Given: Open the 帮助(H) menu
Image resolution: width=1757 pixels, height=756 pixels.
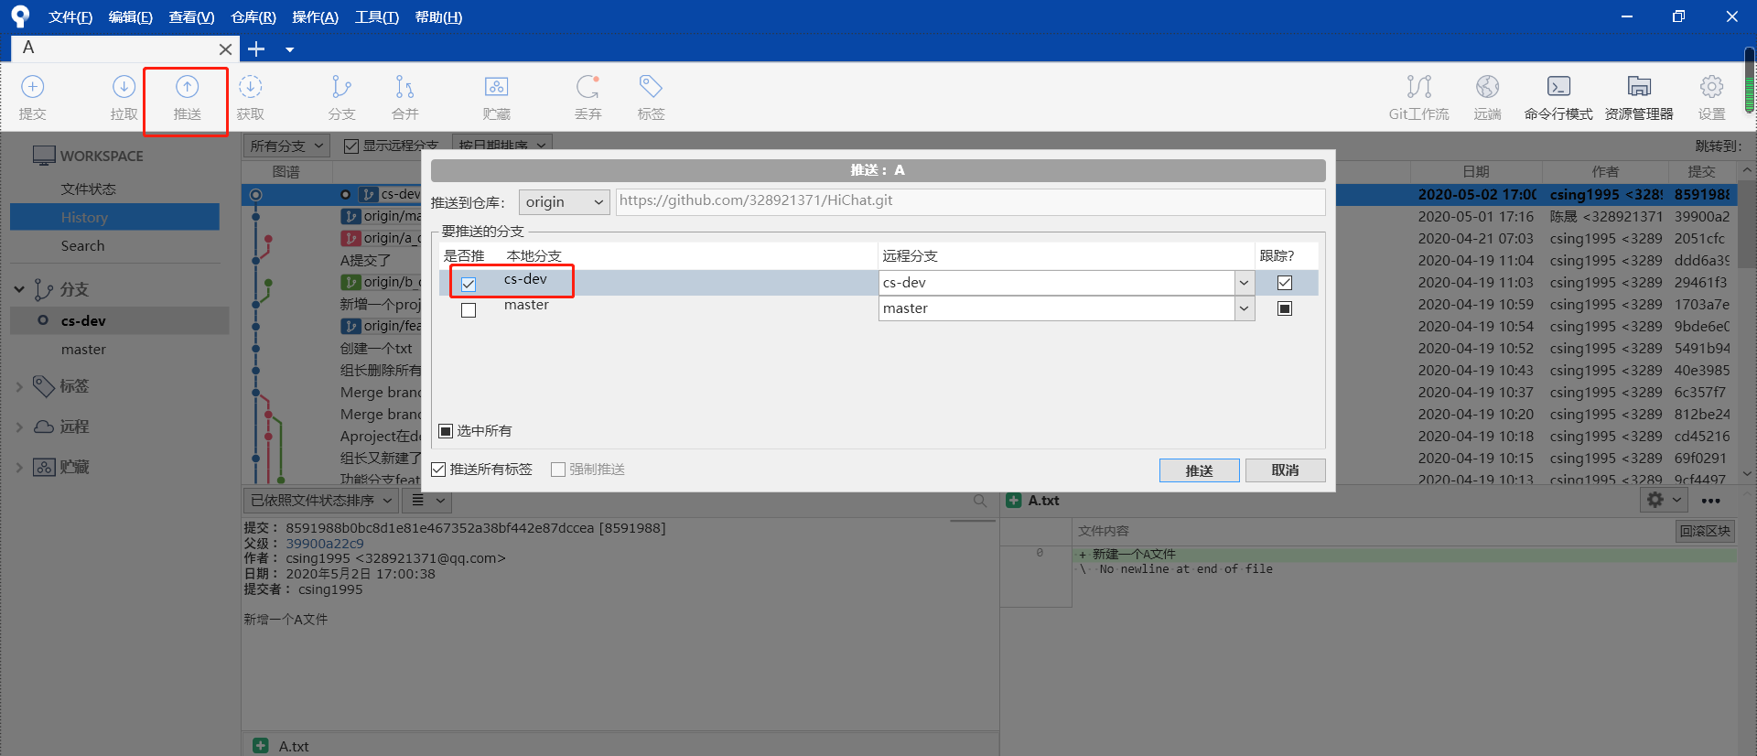Looking at the screenshot, I should [x=438, y=17].
